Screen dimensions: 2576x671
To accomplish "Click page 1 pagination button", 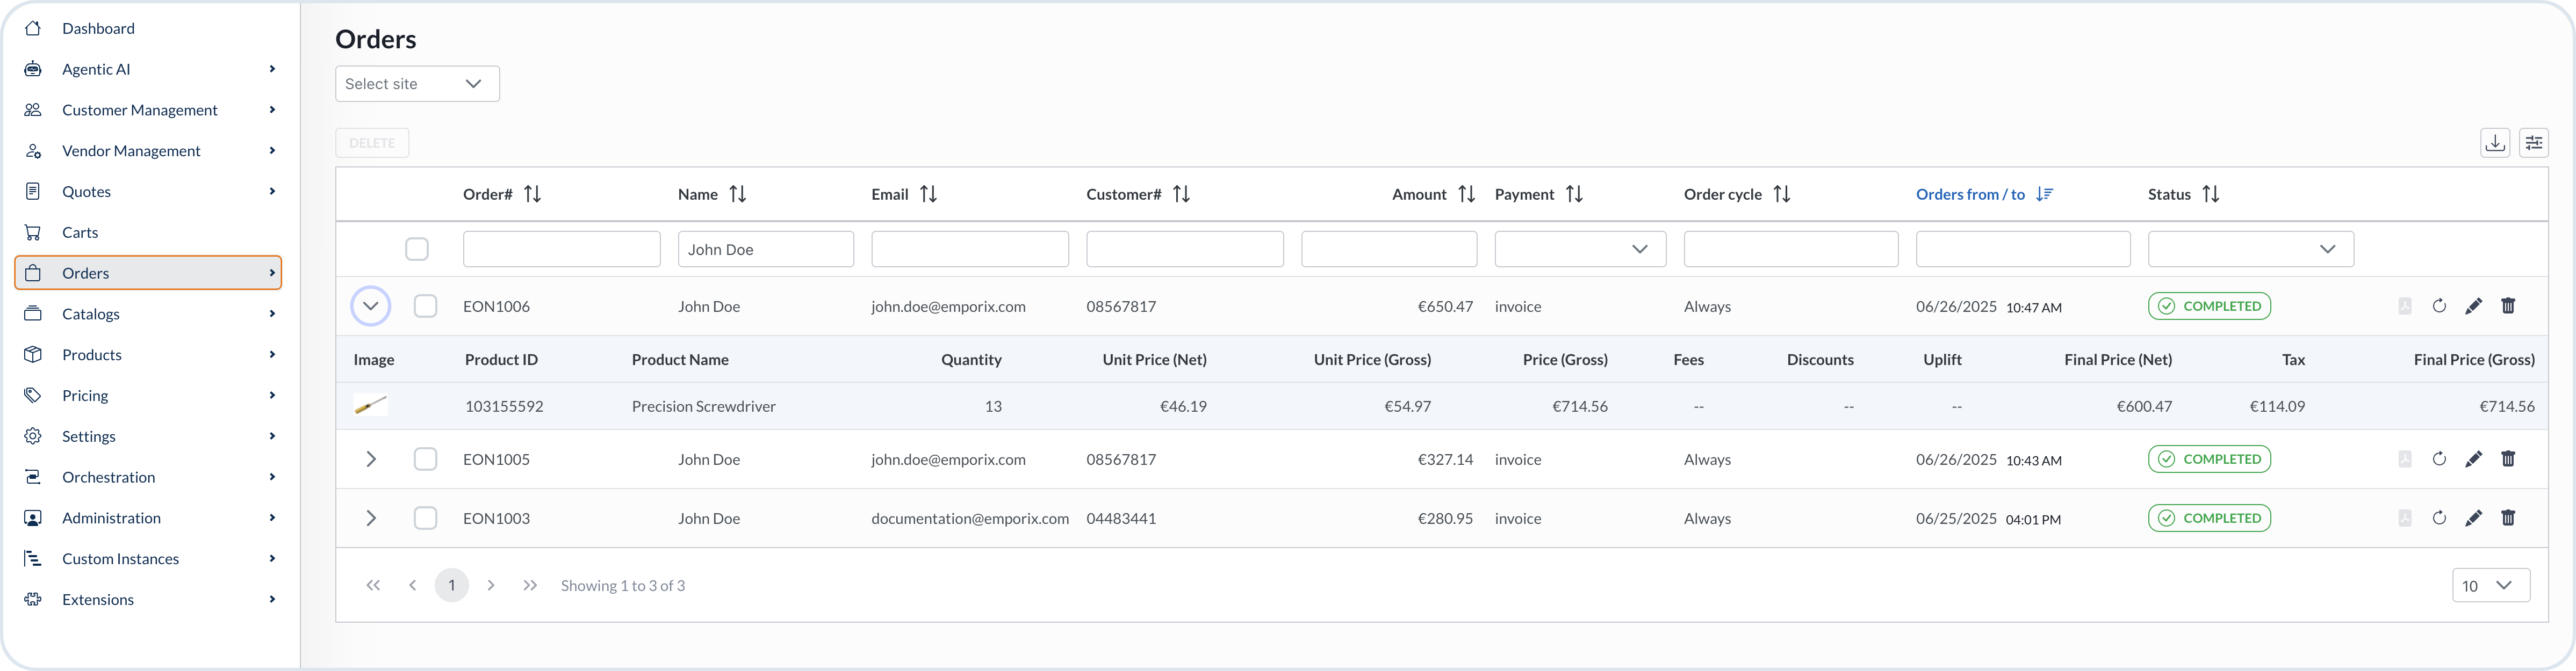I will tap(451, 585).
